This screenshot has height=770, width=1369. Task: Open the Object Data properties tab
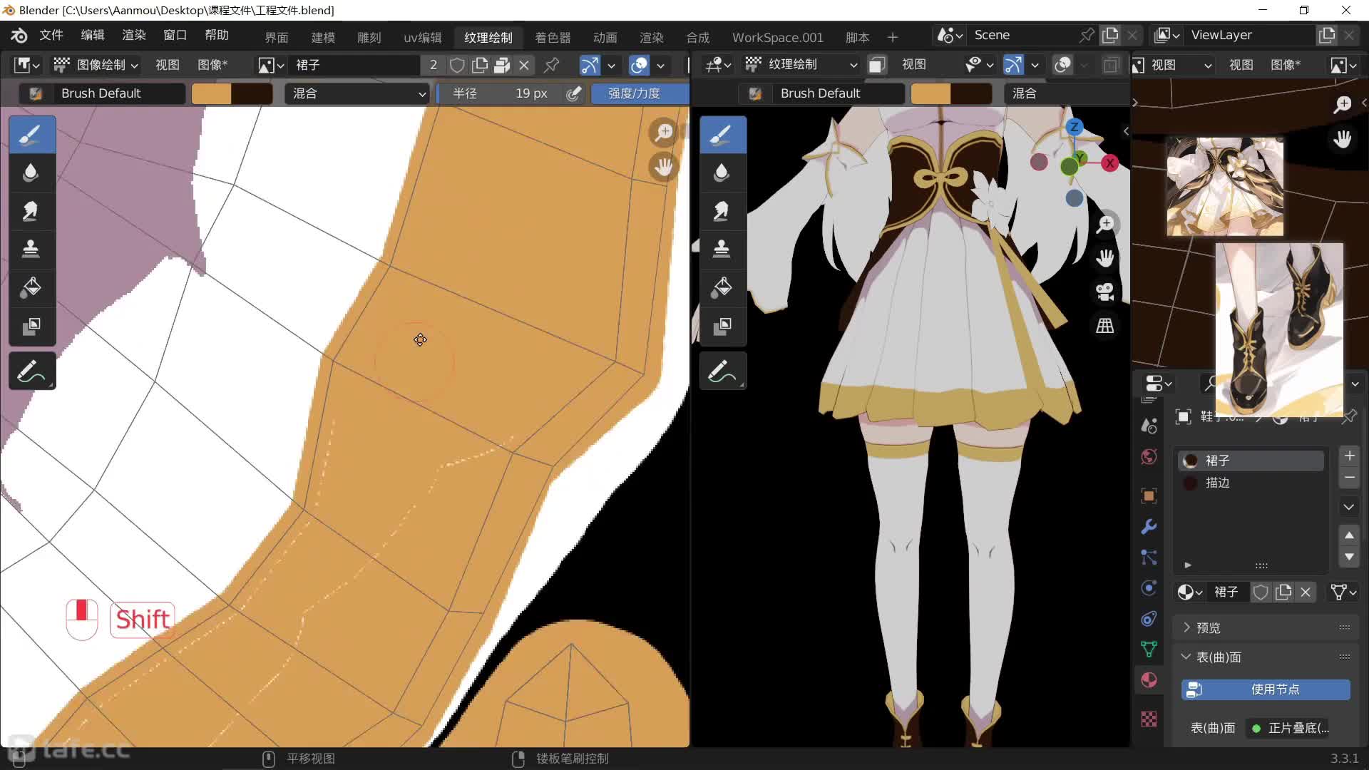[x=1149, y=649]
